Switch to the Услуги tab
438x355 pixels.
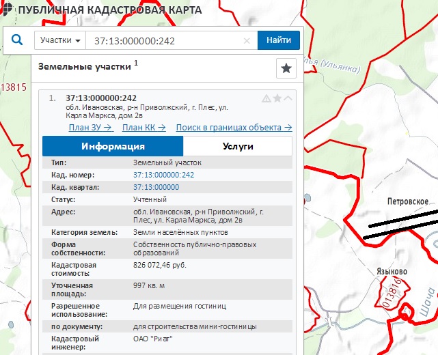(x=238, y=146)
